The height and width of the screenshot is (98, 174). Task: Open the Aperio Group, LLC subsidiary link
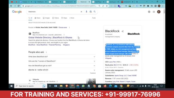pos(121,76)
